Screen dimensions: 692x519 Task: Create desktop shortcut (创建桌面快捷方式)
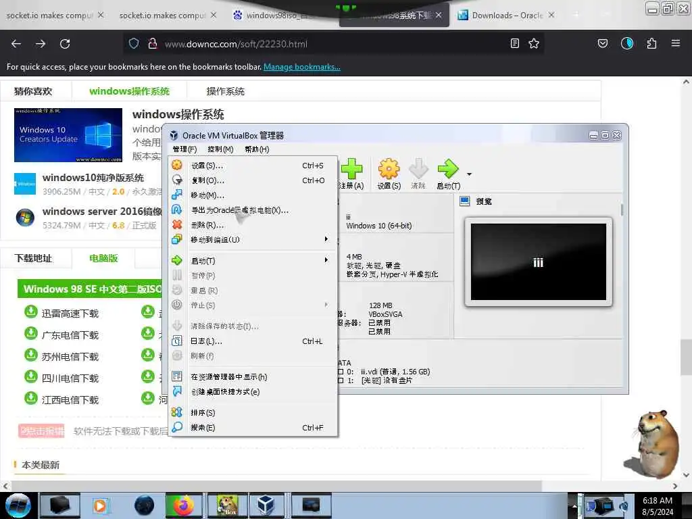click(253, 392)
